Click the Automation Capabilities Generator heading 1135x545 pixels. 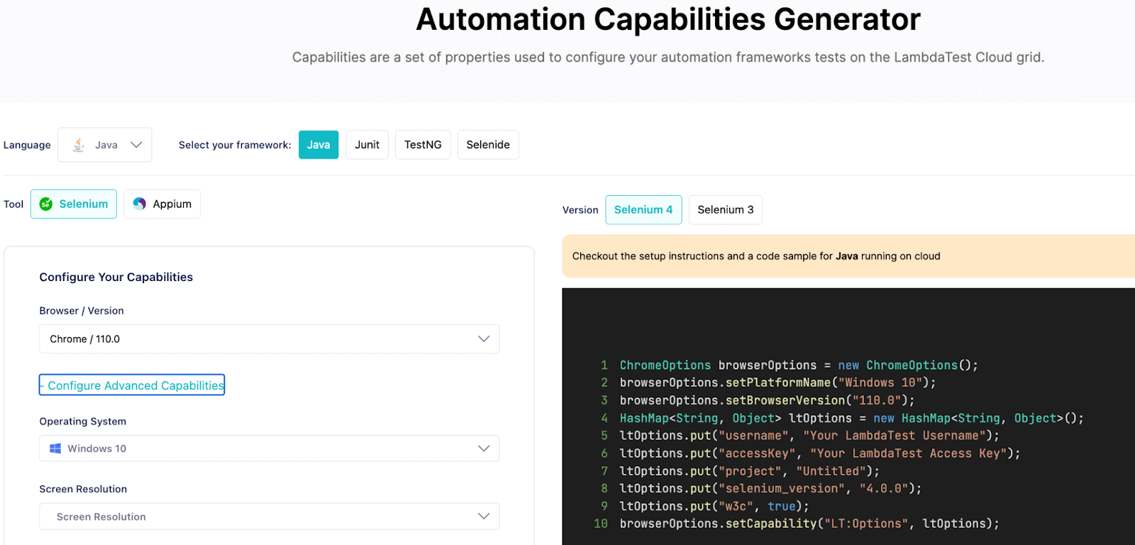click(668, 19)
